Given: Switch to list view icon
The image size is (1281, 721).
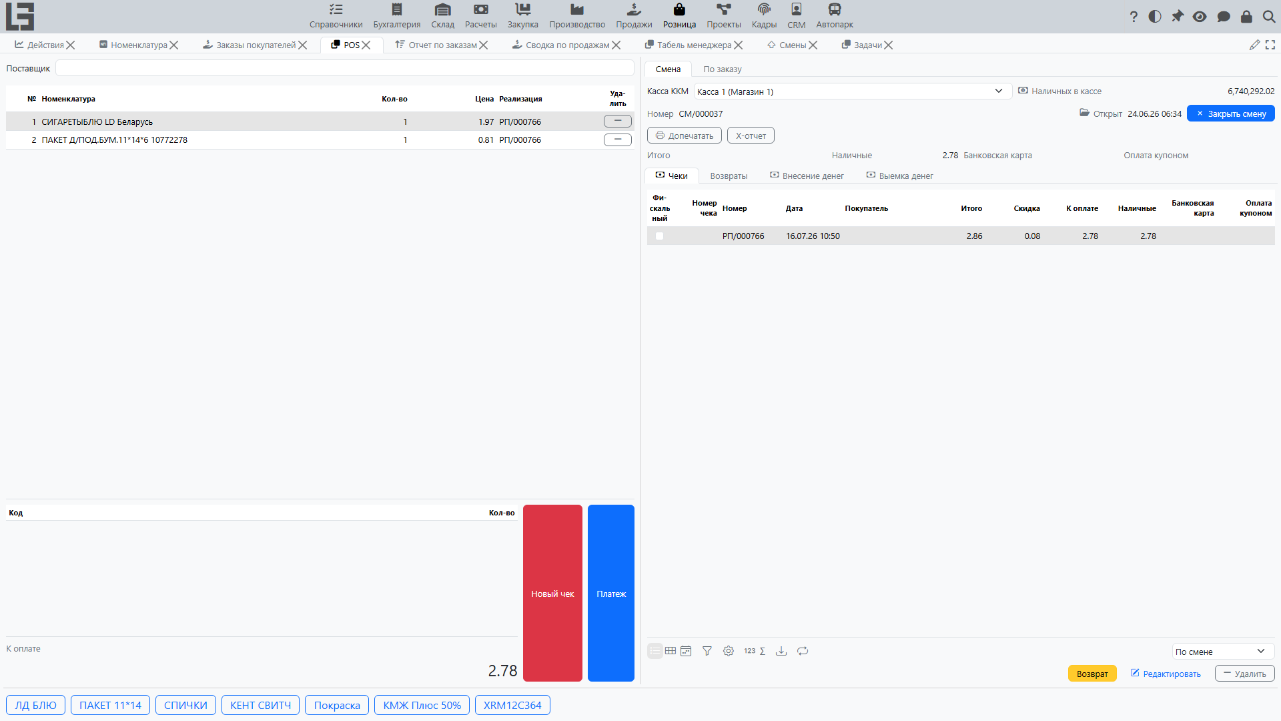Looking at the screenshot, I should point(655,651).
